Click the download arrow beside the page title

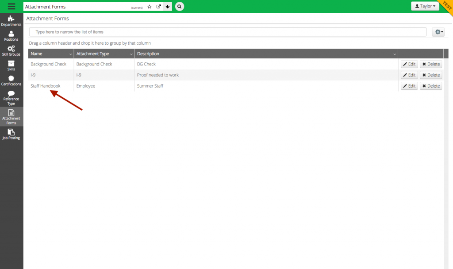coord(167,6)
